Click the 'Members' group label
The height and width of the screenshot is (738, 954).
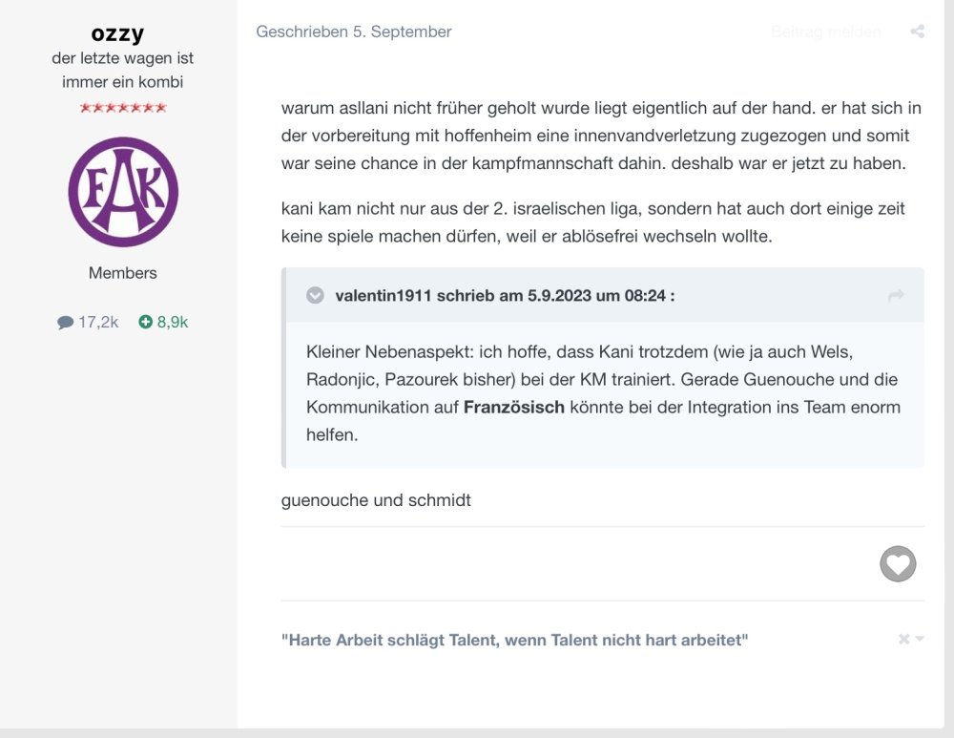(x=123, y=273)
